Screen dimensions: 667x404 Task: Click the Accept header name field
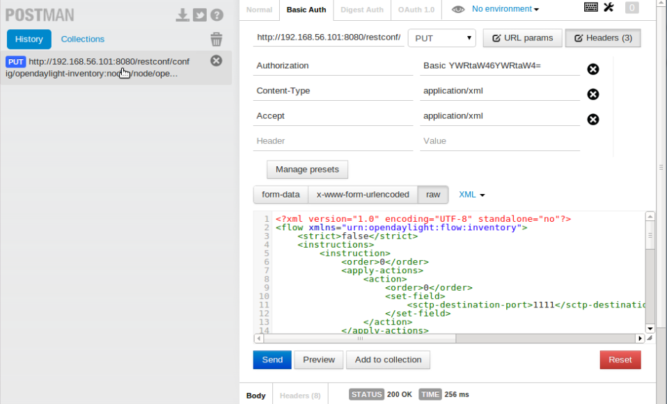point(333,116)
